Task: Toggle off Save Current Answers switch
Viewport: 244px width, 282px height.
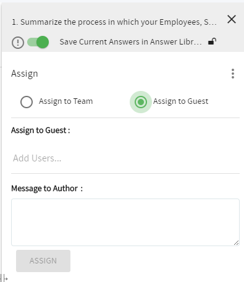Action: (38, 42)
